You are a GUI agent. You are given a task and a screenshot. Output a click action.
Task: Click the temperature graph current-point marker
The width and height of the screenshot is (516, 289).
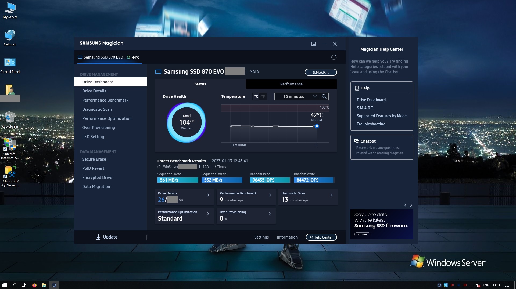(317, 126)
